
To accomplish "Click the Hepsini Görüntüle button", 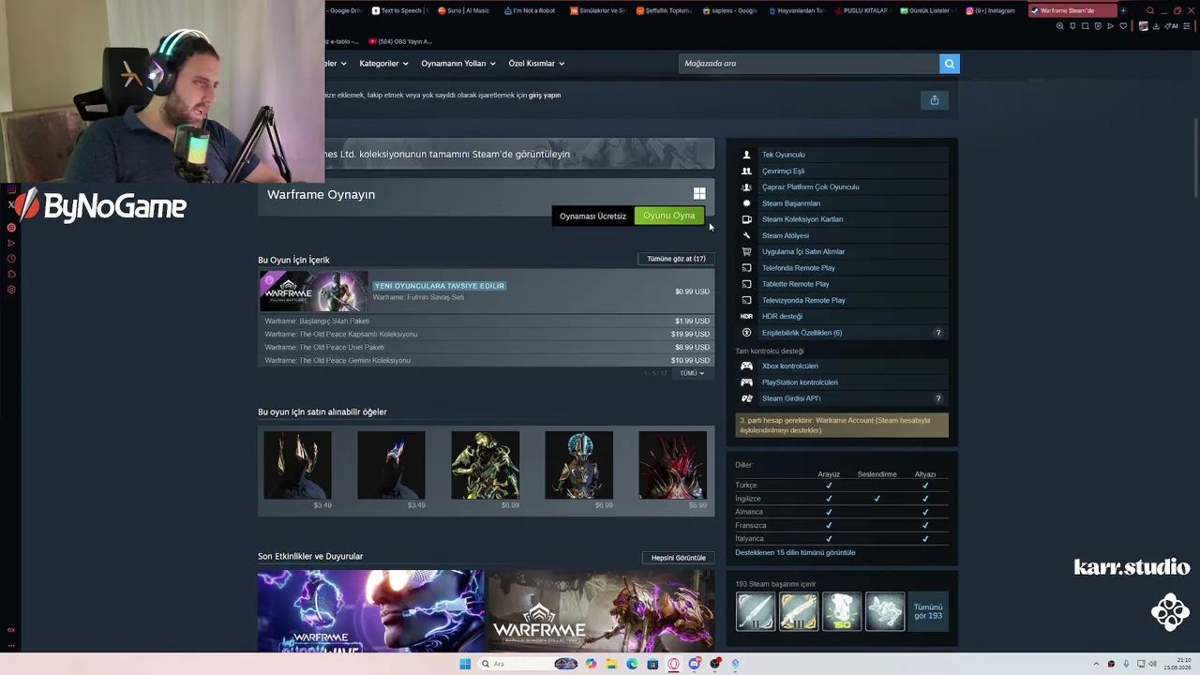I will click(x=679, y=558).
